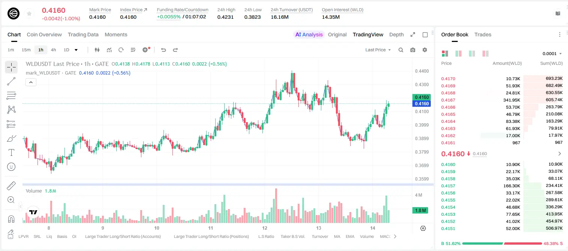This screenshot has height=251, width=568.
Task: Open candlestick chart type selector
Action: 97,50
